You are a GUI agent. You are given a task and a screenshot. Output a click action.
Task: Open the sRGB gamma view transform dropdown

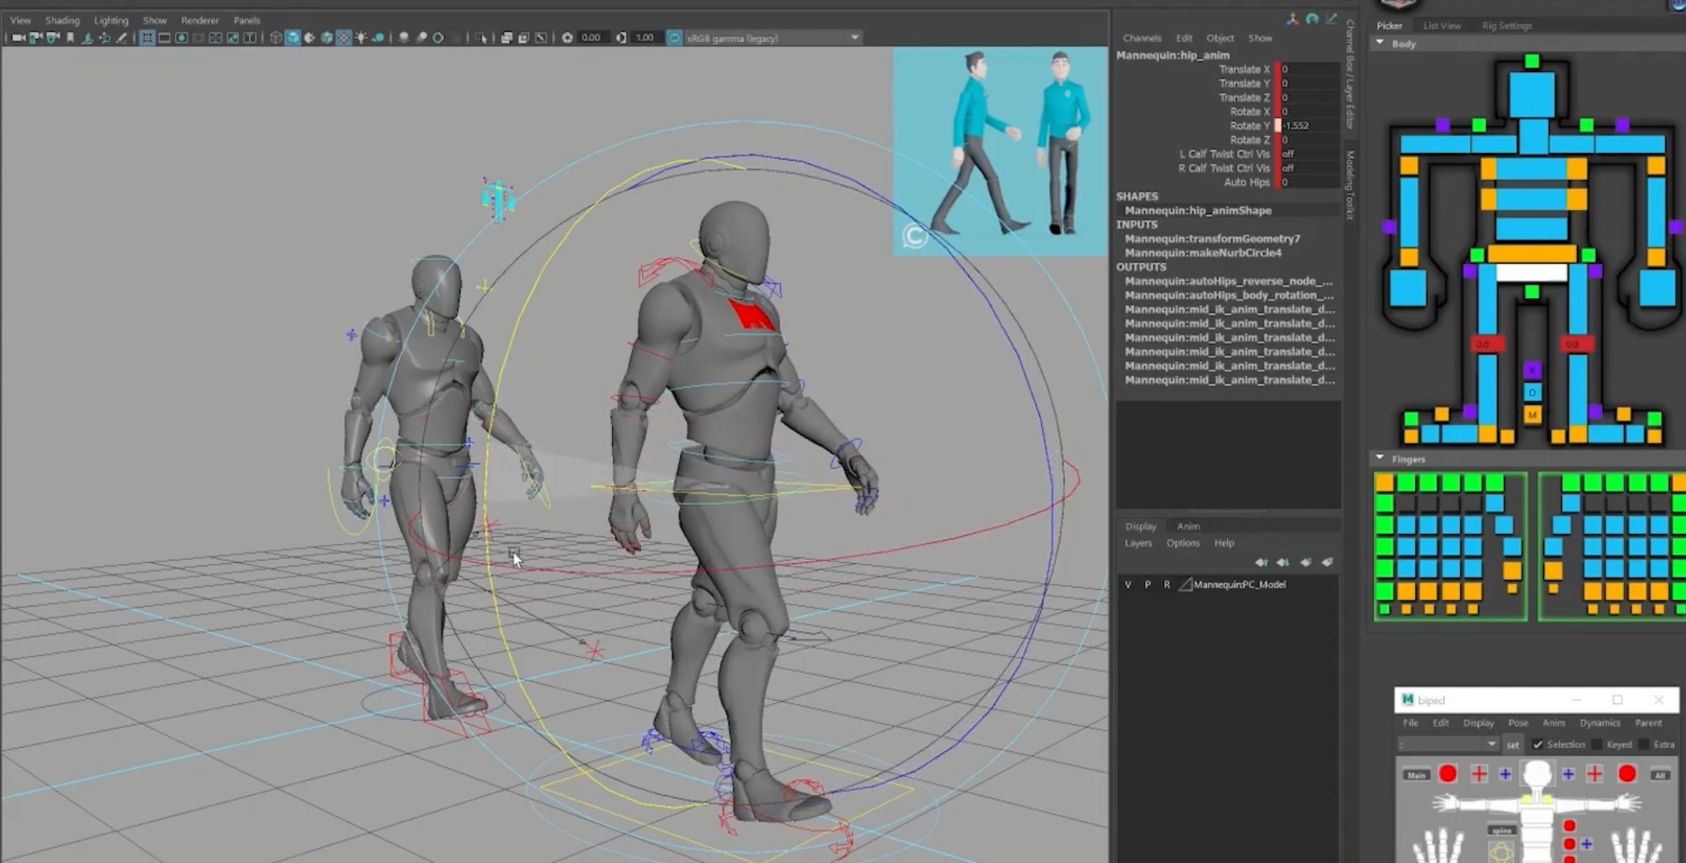pos(854,38)
